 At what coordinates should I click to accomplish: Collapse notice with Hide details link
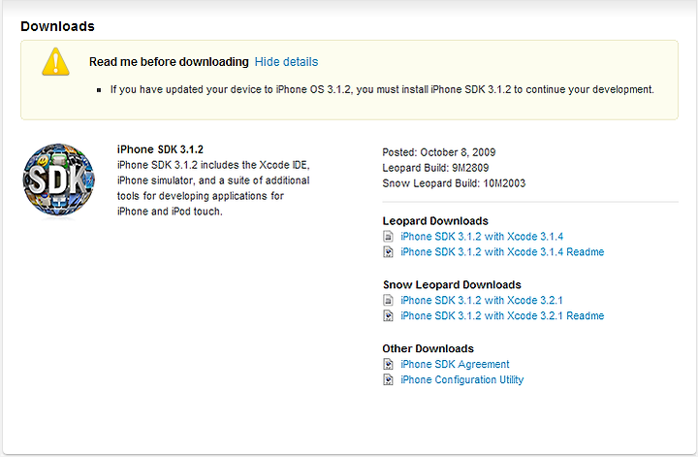286,62
